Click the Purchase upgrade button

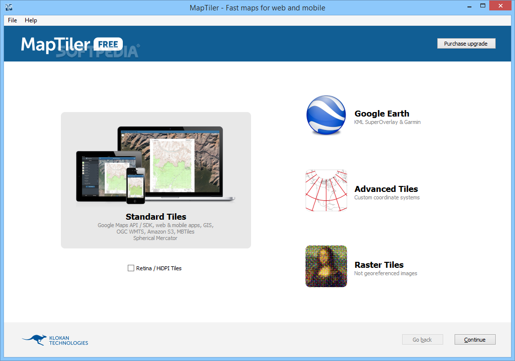(x=466, y=44)
